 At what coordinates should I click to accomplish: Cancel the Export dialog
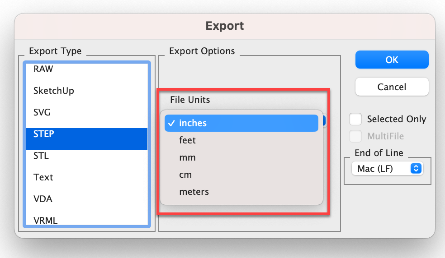click(x=392, y=87)
